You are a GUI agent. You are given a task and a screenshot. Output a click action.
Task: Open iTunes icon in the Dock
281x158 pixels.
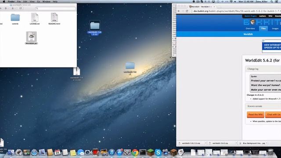click(112, 152)
